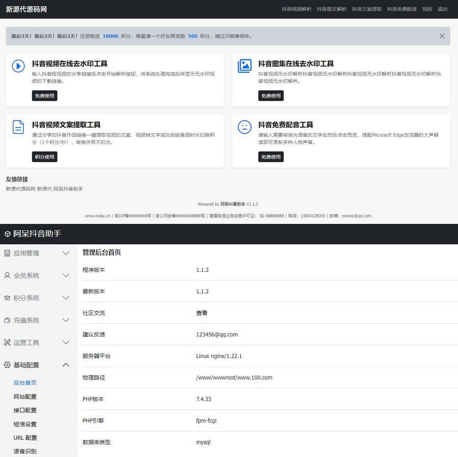
Task: Click the 应用管理 sidebar icon
Action: pos(7,253)
